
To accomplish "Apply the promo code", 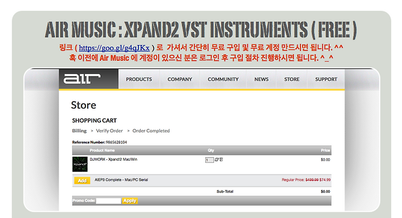I will 130,201.
